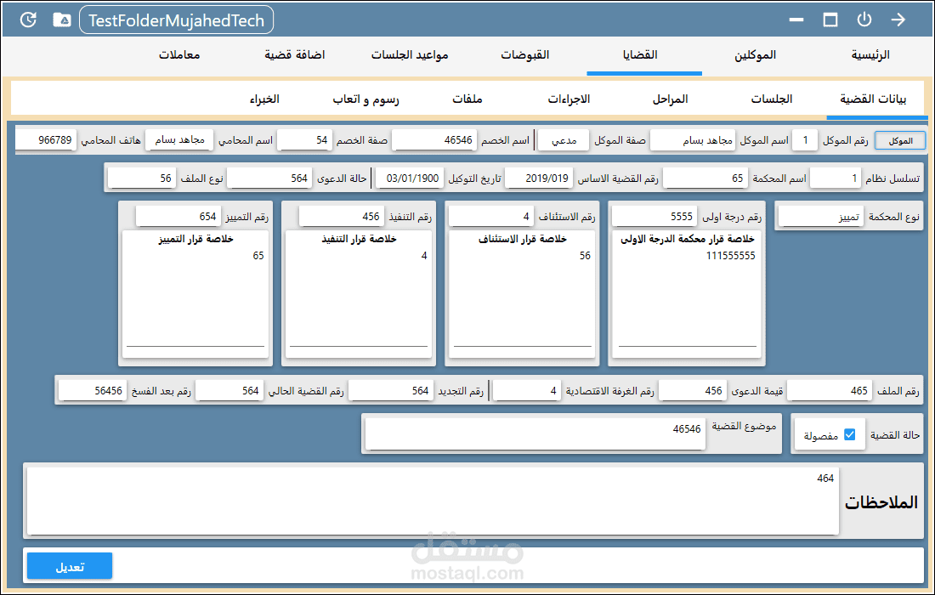Click the رقم التنفيذ field
Screen dimensions: 935x595
click(x=342, y=217)
